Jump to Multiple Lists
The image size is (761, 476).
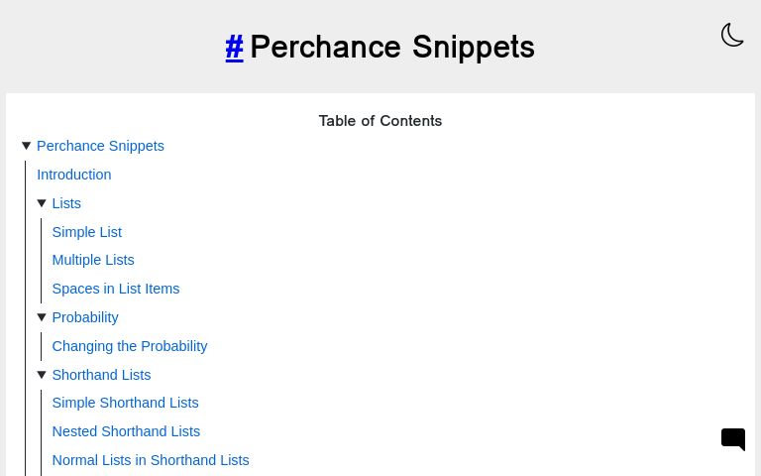(x=92, y=260)
